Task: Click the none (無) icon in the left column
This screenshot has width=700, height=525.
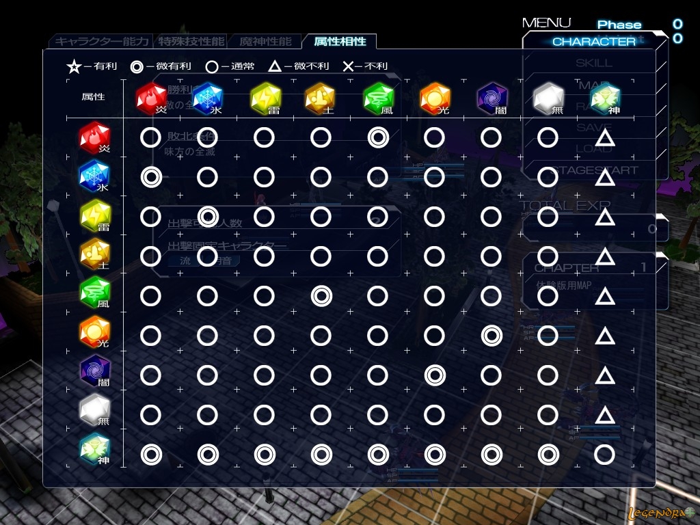Action: click(92, 412)
